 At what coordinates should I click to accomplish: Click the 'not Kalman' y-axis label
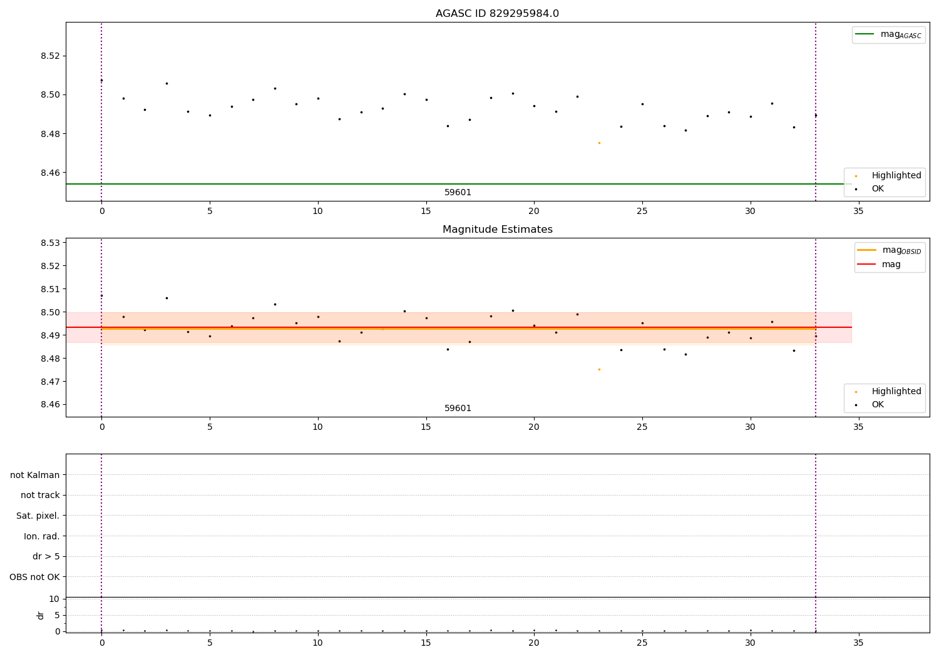point(35,475)
